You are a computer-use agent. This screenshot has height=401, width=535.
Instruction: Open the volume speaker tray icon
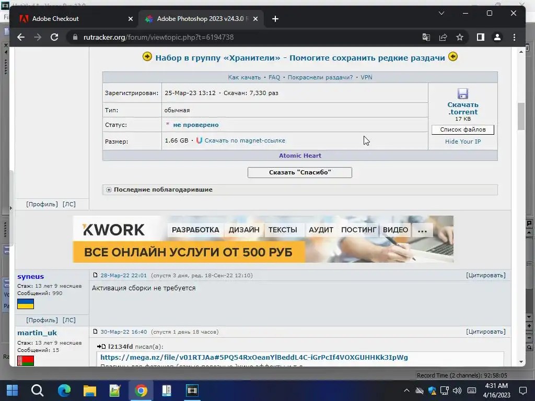(x=457, y=391)
